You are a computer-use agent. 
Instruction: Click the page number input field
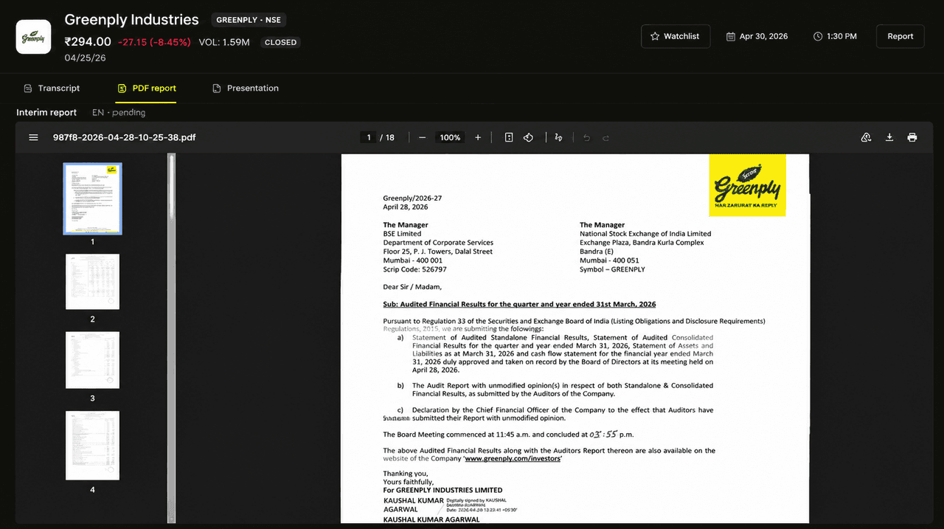coord(368,137)
